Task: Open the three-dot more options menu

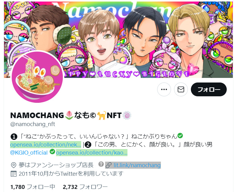Action: click(164, 89)
